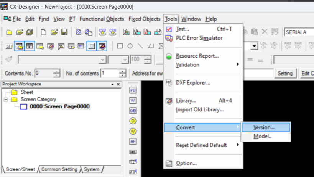
Task: Click the yellow folder New Project icon
Action: pos(9,32)
